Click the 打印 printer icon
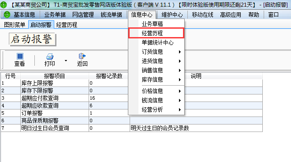Viewport: 291px width, 162px height. pos(49,56)
